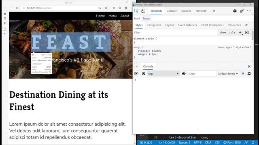Click the Home link in page navbar
Viewport: 259px width, 145px height.
(x=100, y=16)
